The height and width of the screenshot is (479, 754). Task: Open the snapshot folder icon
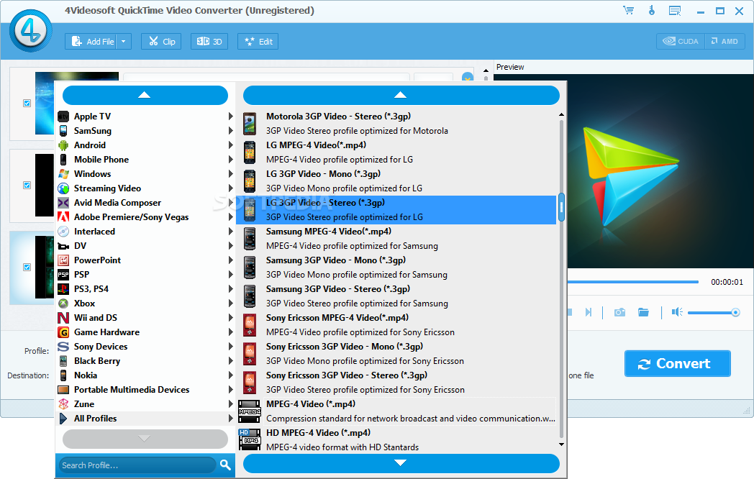coord(643,313)
